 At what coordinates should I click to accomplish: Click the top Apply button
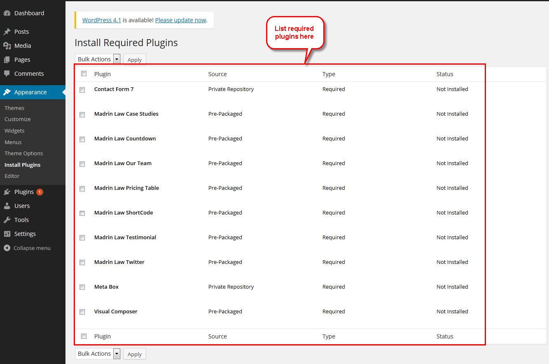click(135, 60)
